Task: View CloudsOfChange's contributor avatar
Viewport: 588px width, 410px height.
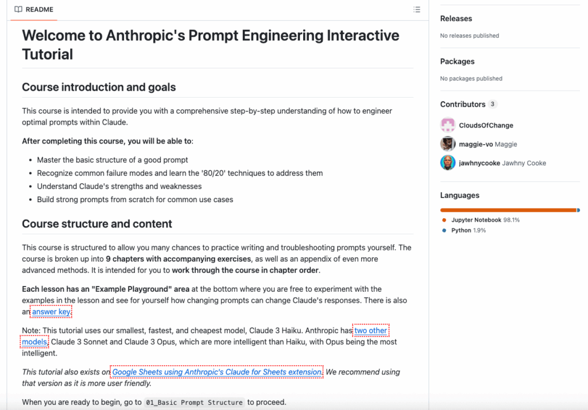Action: point(447,125)
